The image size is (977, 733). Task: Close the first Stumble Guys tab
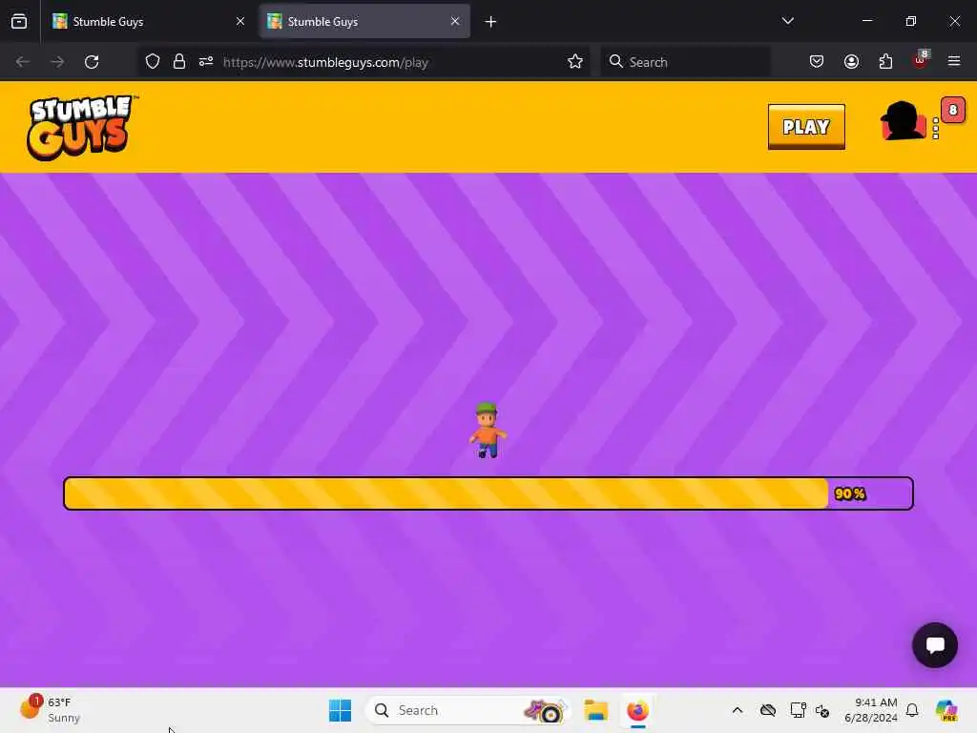(240, 21)
